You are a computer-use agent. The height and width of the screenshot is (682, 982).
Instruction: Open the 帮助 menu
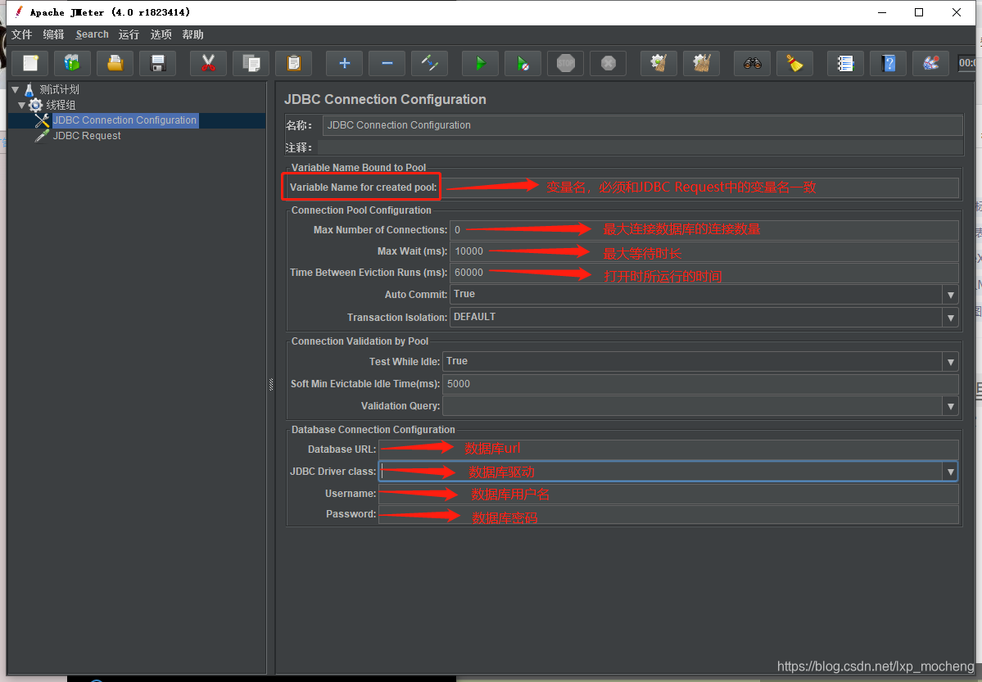193,34
